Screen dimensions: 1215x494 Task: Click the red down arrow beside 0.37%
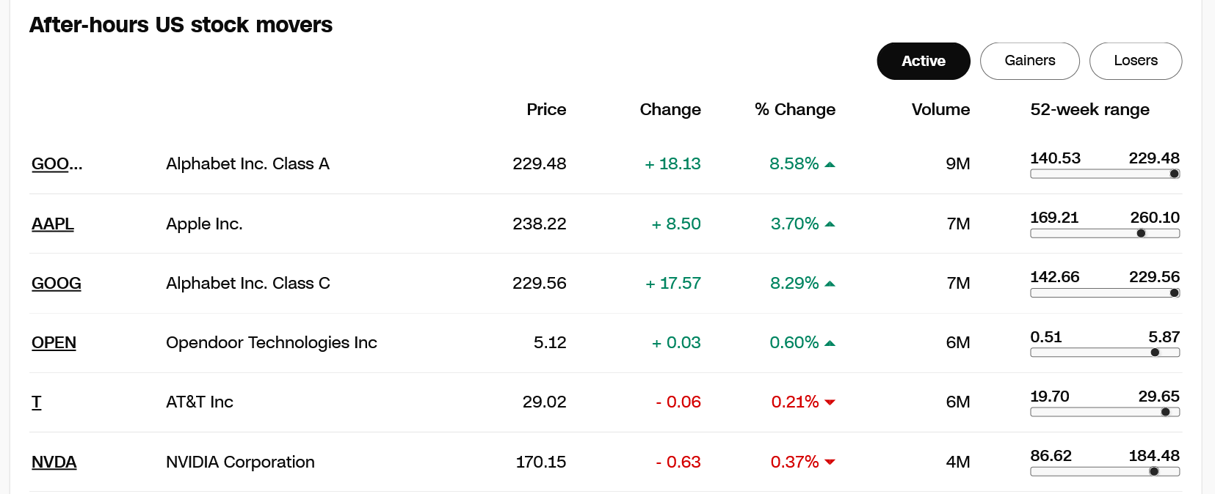coord(830,462)
